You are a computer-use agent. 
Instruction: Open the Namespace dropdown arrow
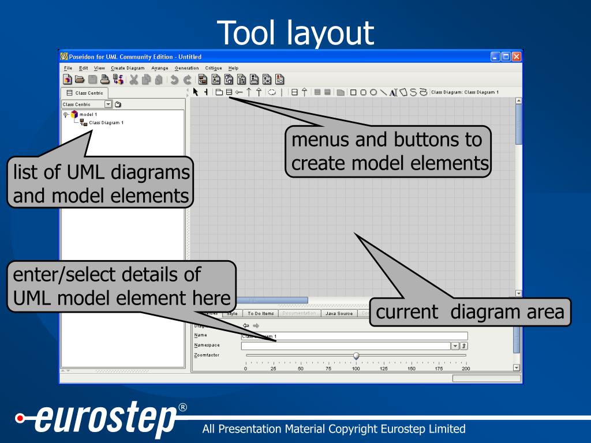pyautogui.click(x=455, y=346)
